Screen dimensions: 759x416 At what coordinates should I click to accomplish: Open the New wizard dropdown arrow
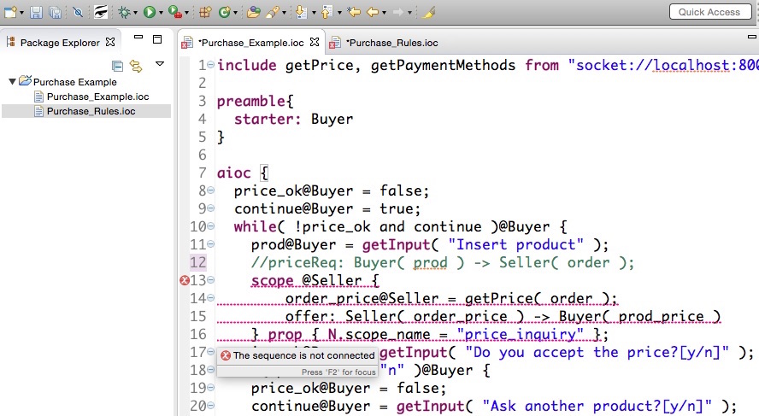click(x=21, y=13)
